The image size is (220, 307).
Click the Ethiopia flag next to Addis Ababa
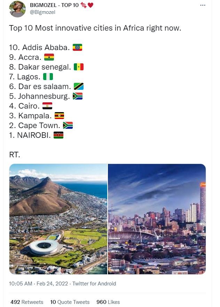tap(78, 47)
